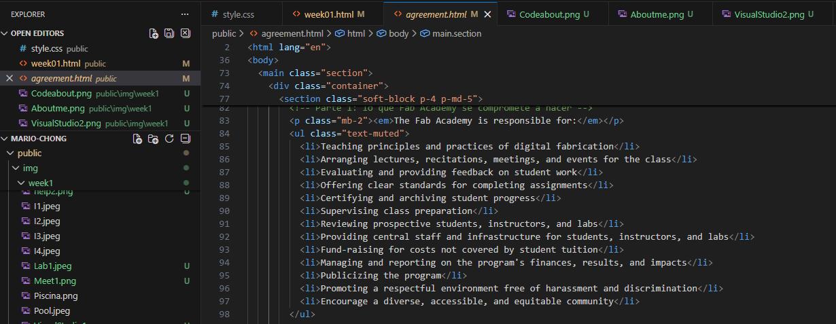Open Explorer more actions ellipsis
836x324 pixels.
click(x=185, y=14)
